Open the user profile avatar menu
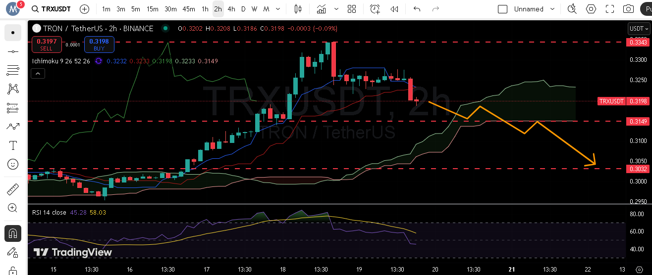The image size is (652, 275). click(13, 9)
